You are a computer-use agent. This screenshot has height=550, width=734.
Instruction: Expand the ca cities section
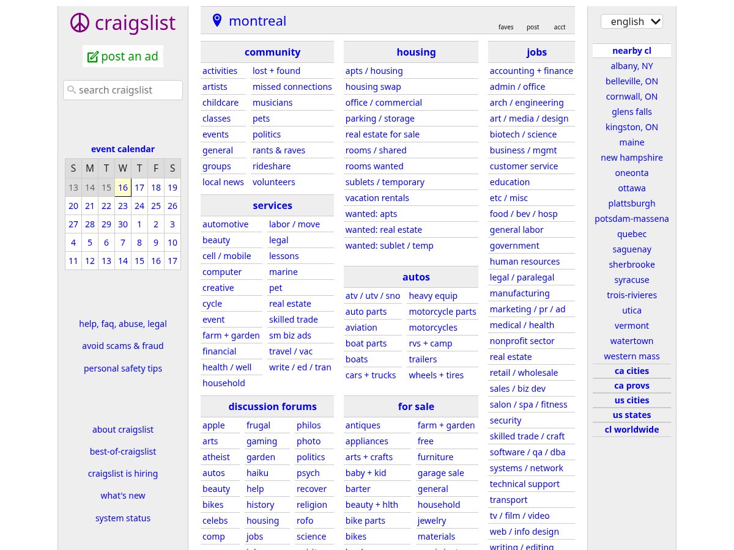pyautogui.click(x=632, y=371)
